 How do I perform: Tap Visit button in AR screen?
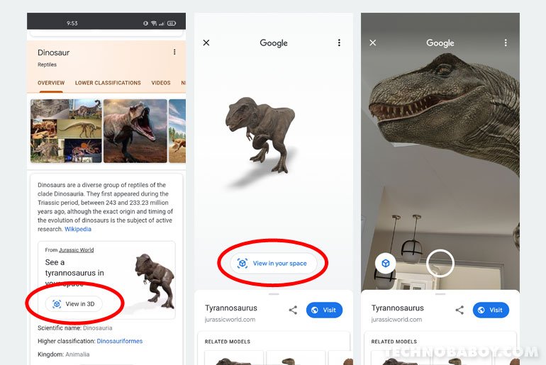(491, 310)
